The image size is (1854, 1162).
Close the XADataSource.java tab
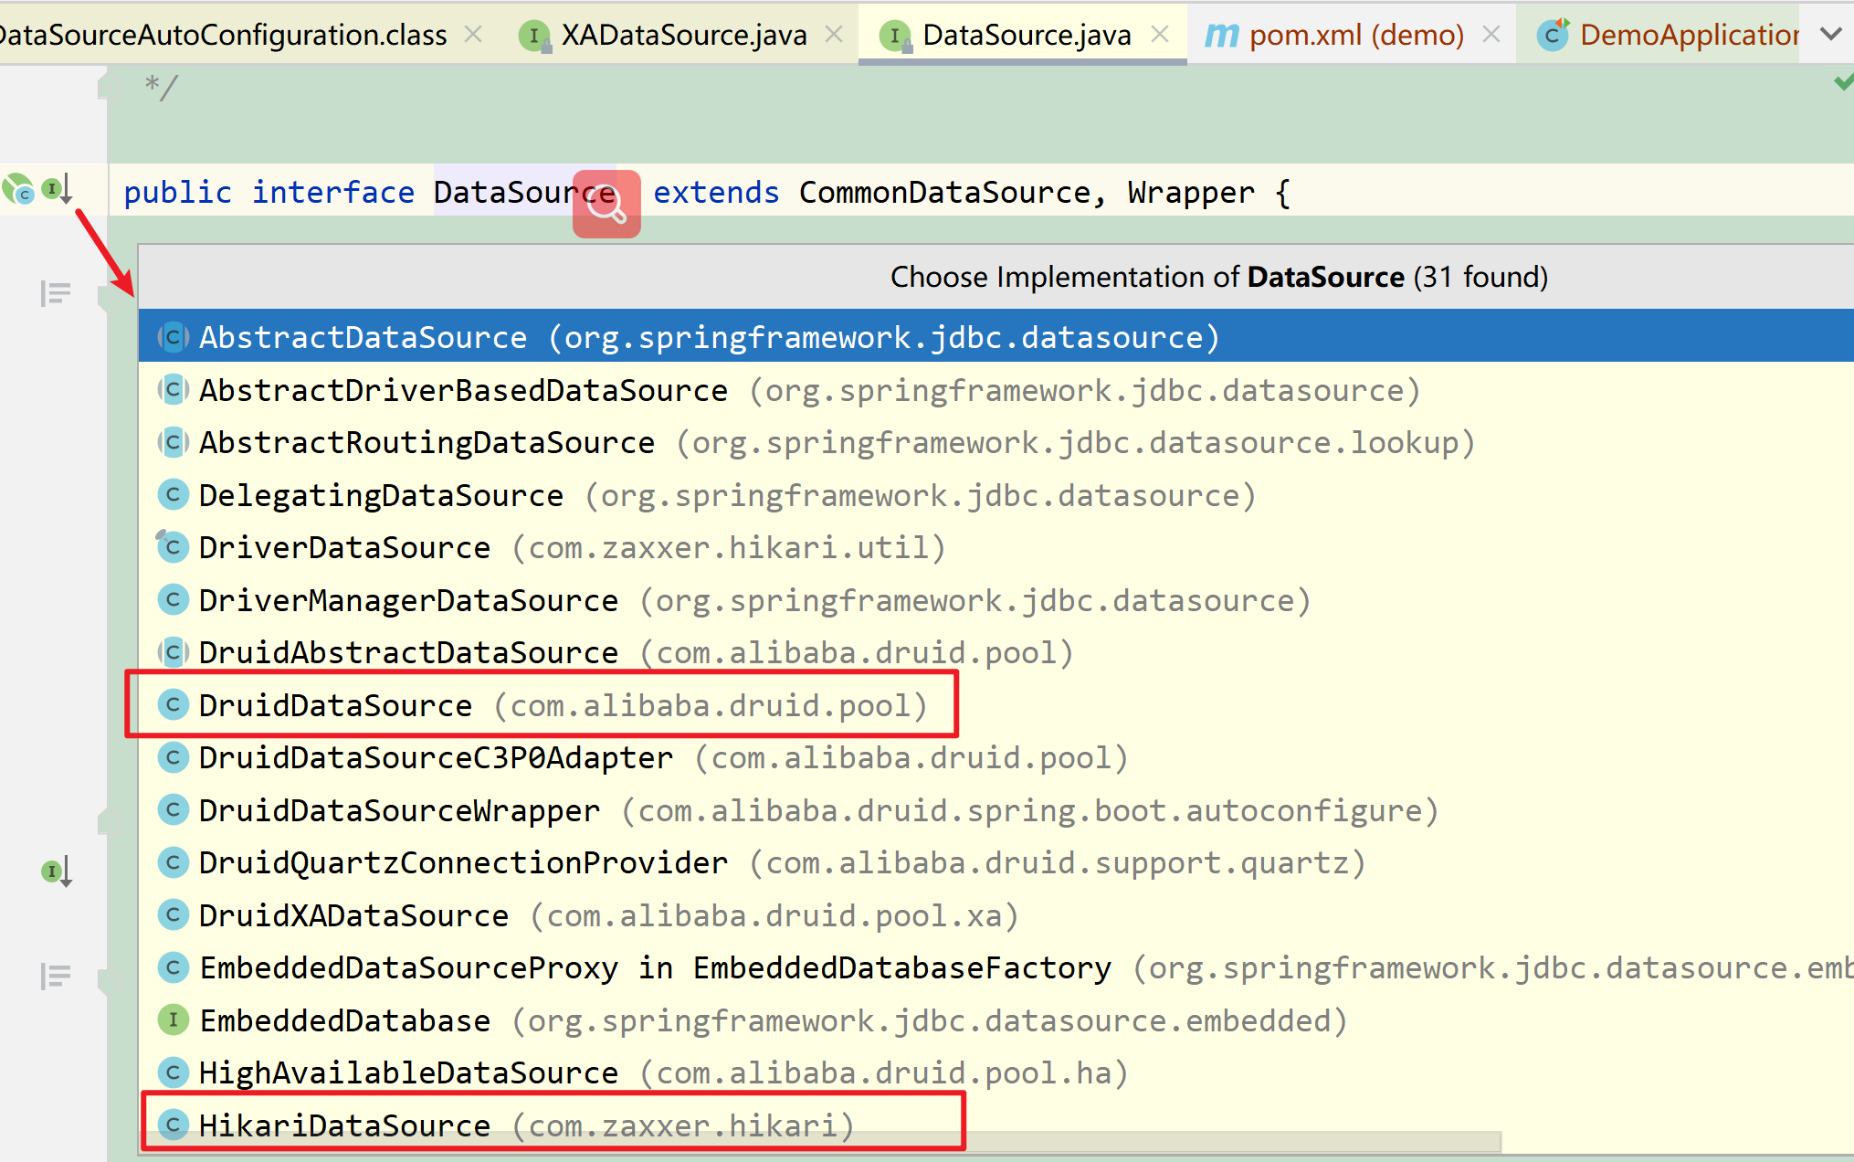point(834,35)
